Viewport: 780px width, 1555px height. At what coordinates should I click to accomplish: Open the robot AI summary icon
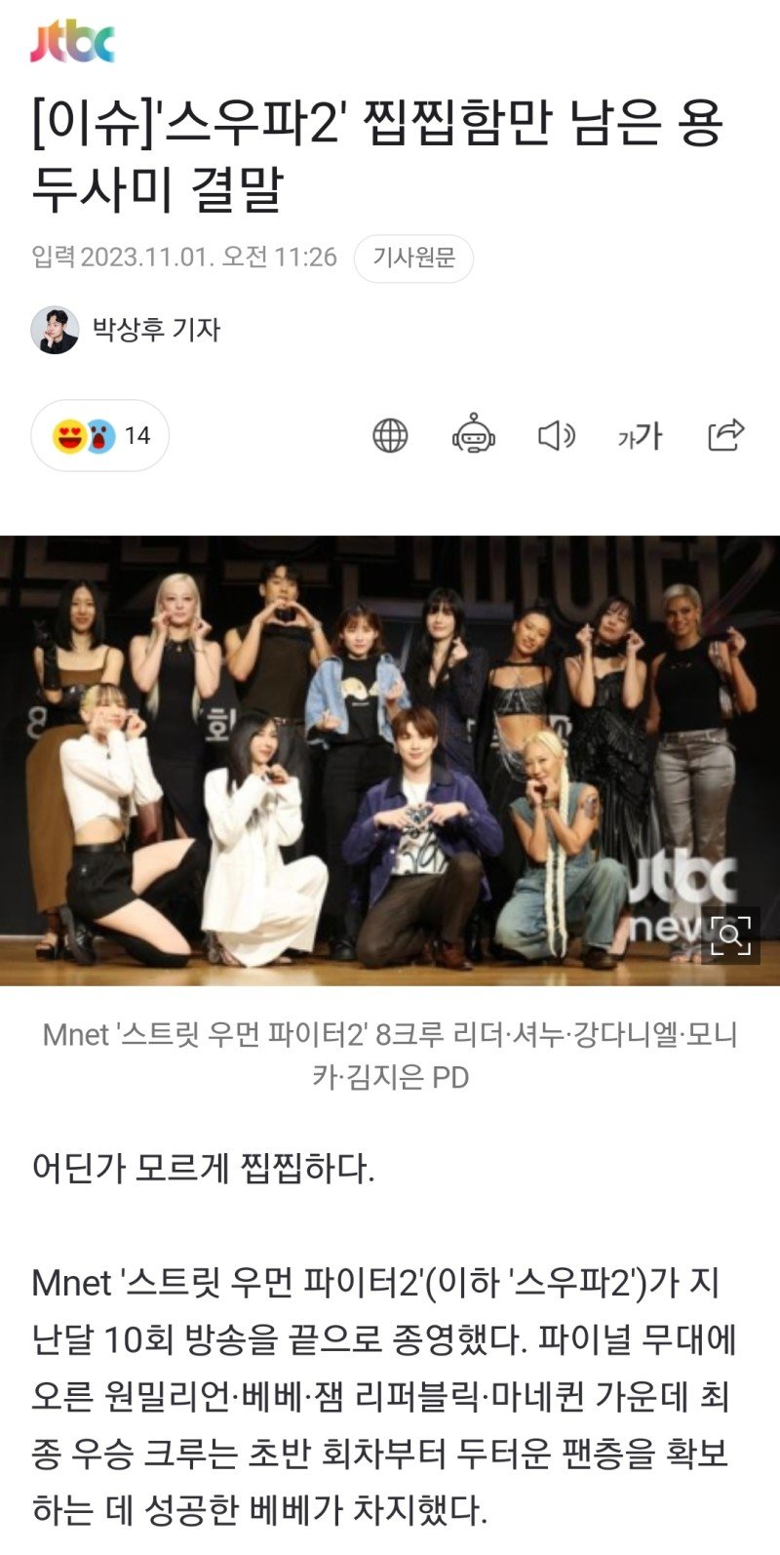coord(474,435)
